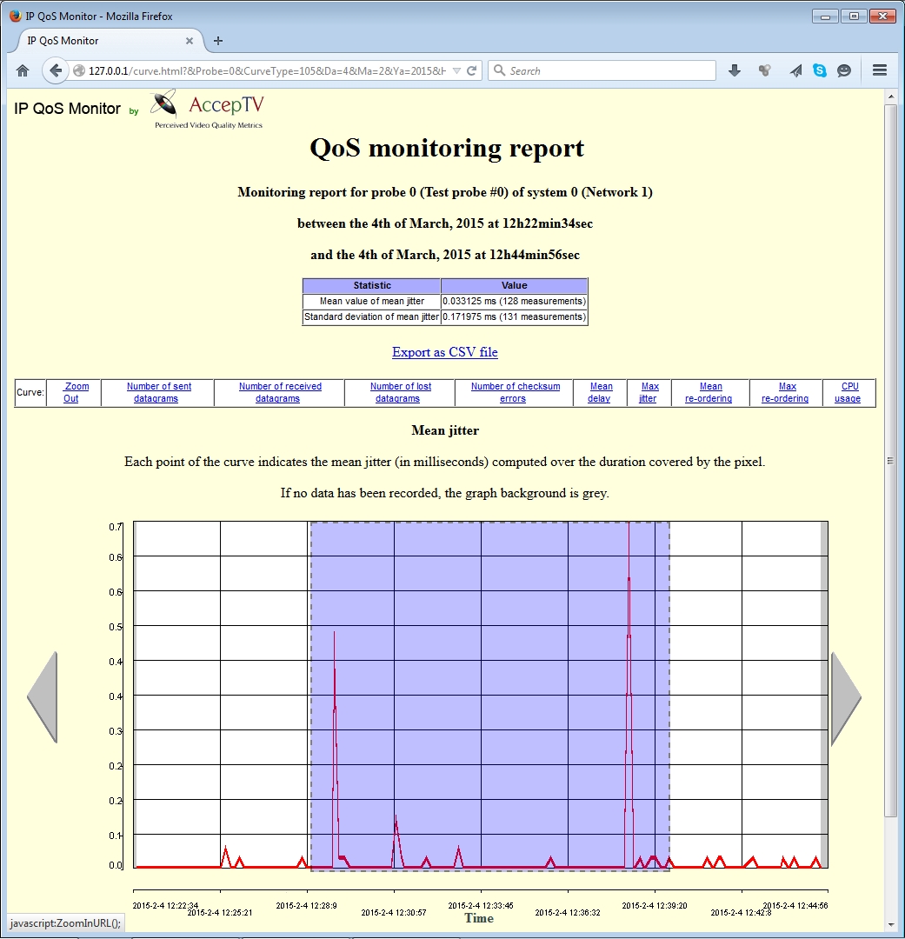Click the smiley chat icon in toolbar

pyautogui.click(x=844, y=70)
